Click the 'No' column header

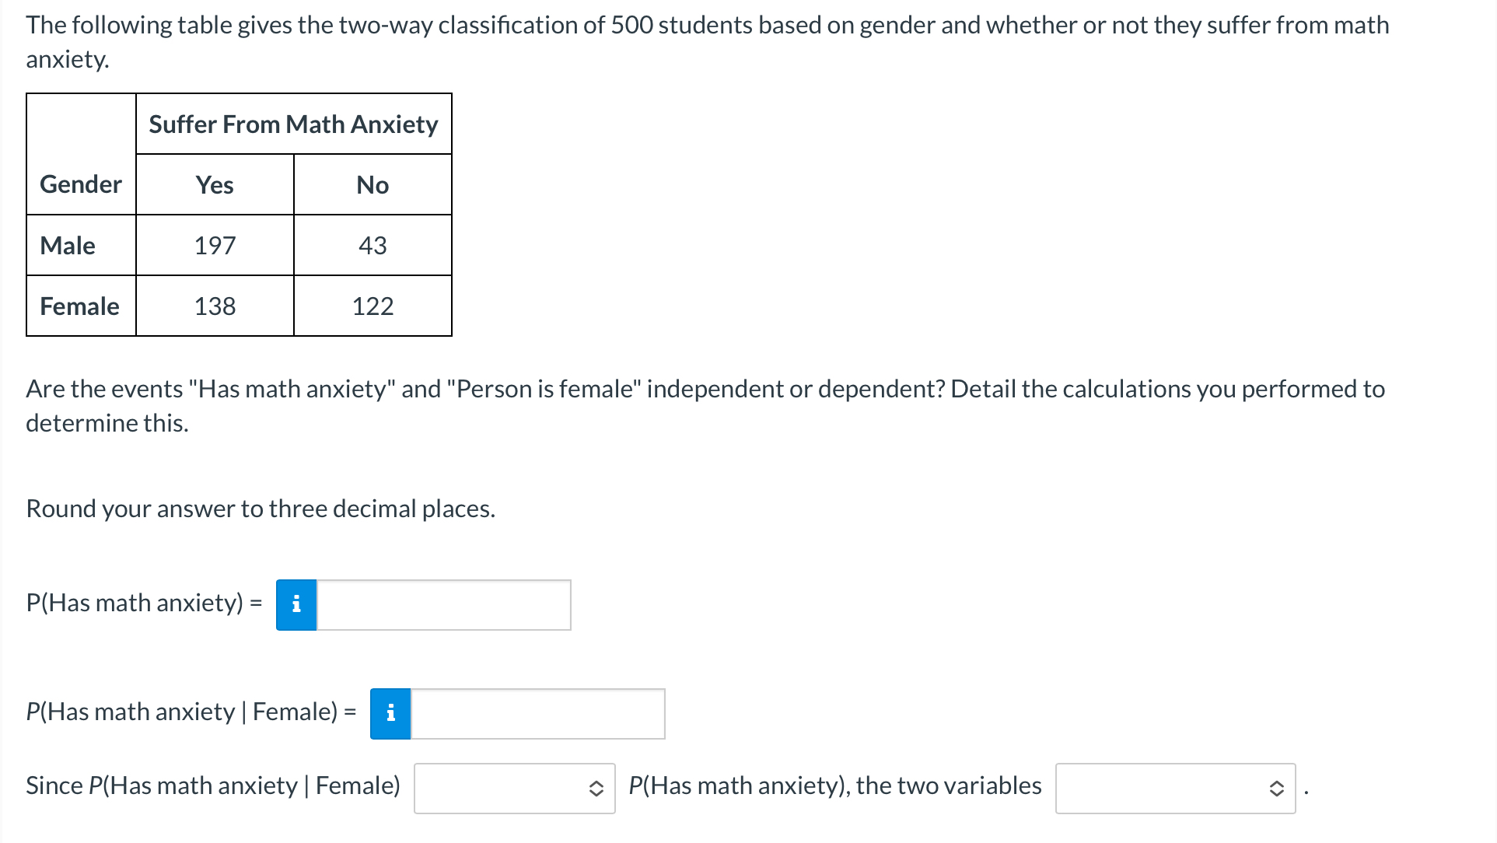(373, 184)
